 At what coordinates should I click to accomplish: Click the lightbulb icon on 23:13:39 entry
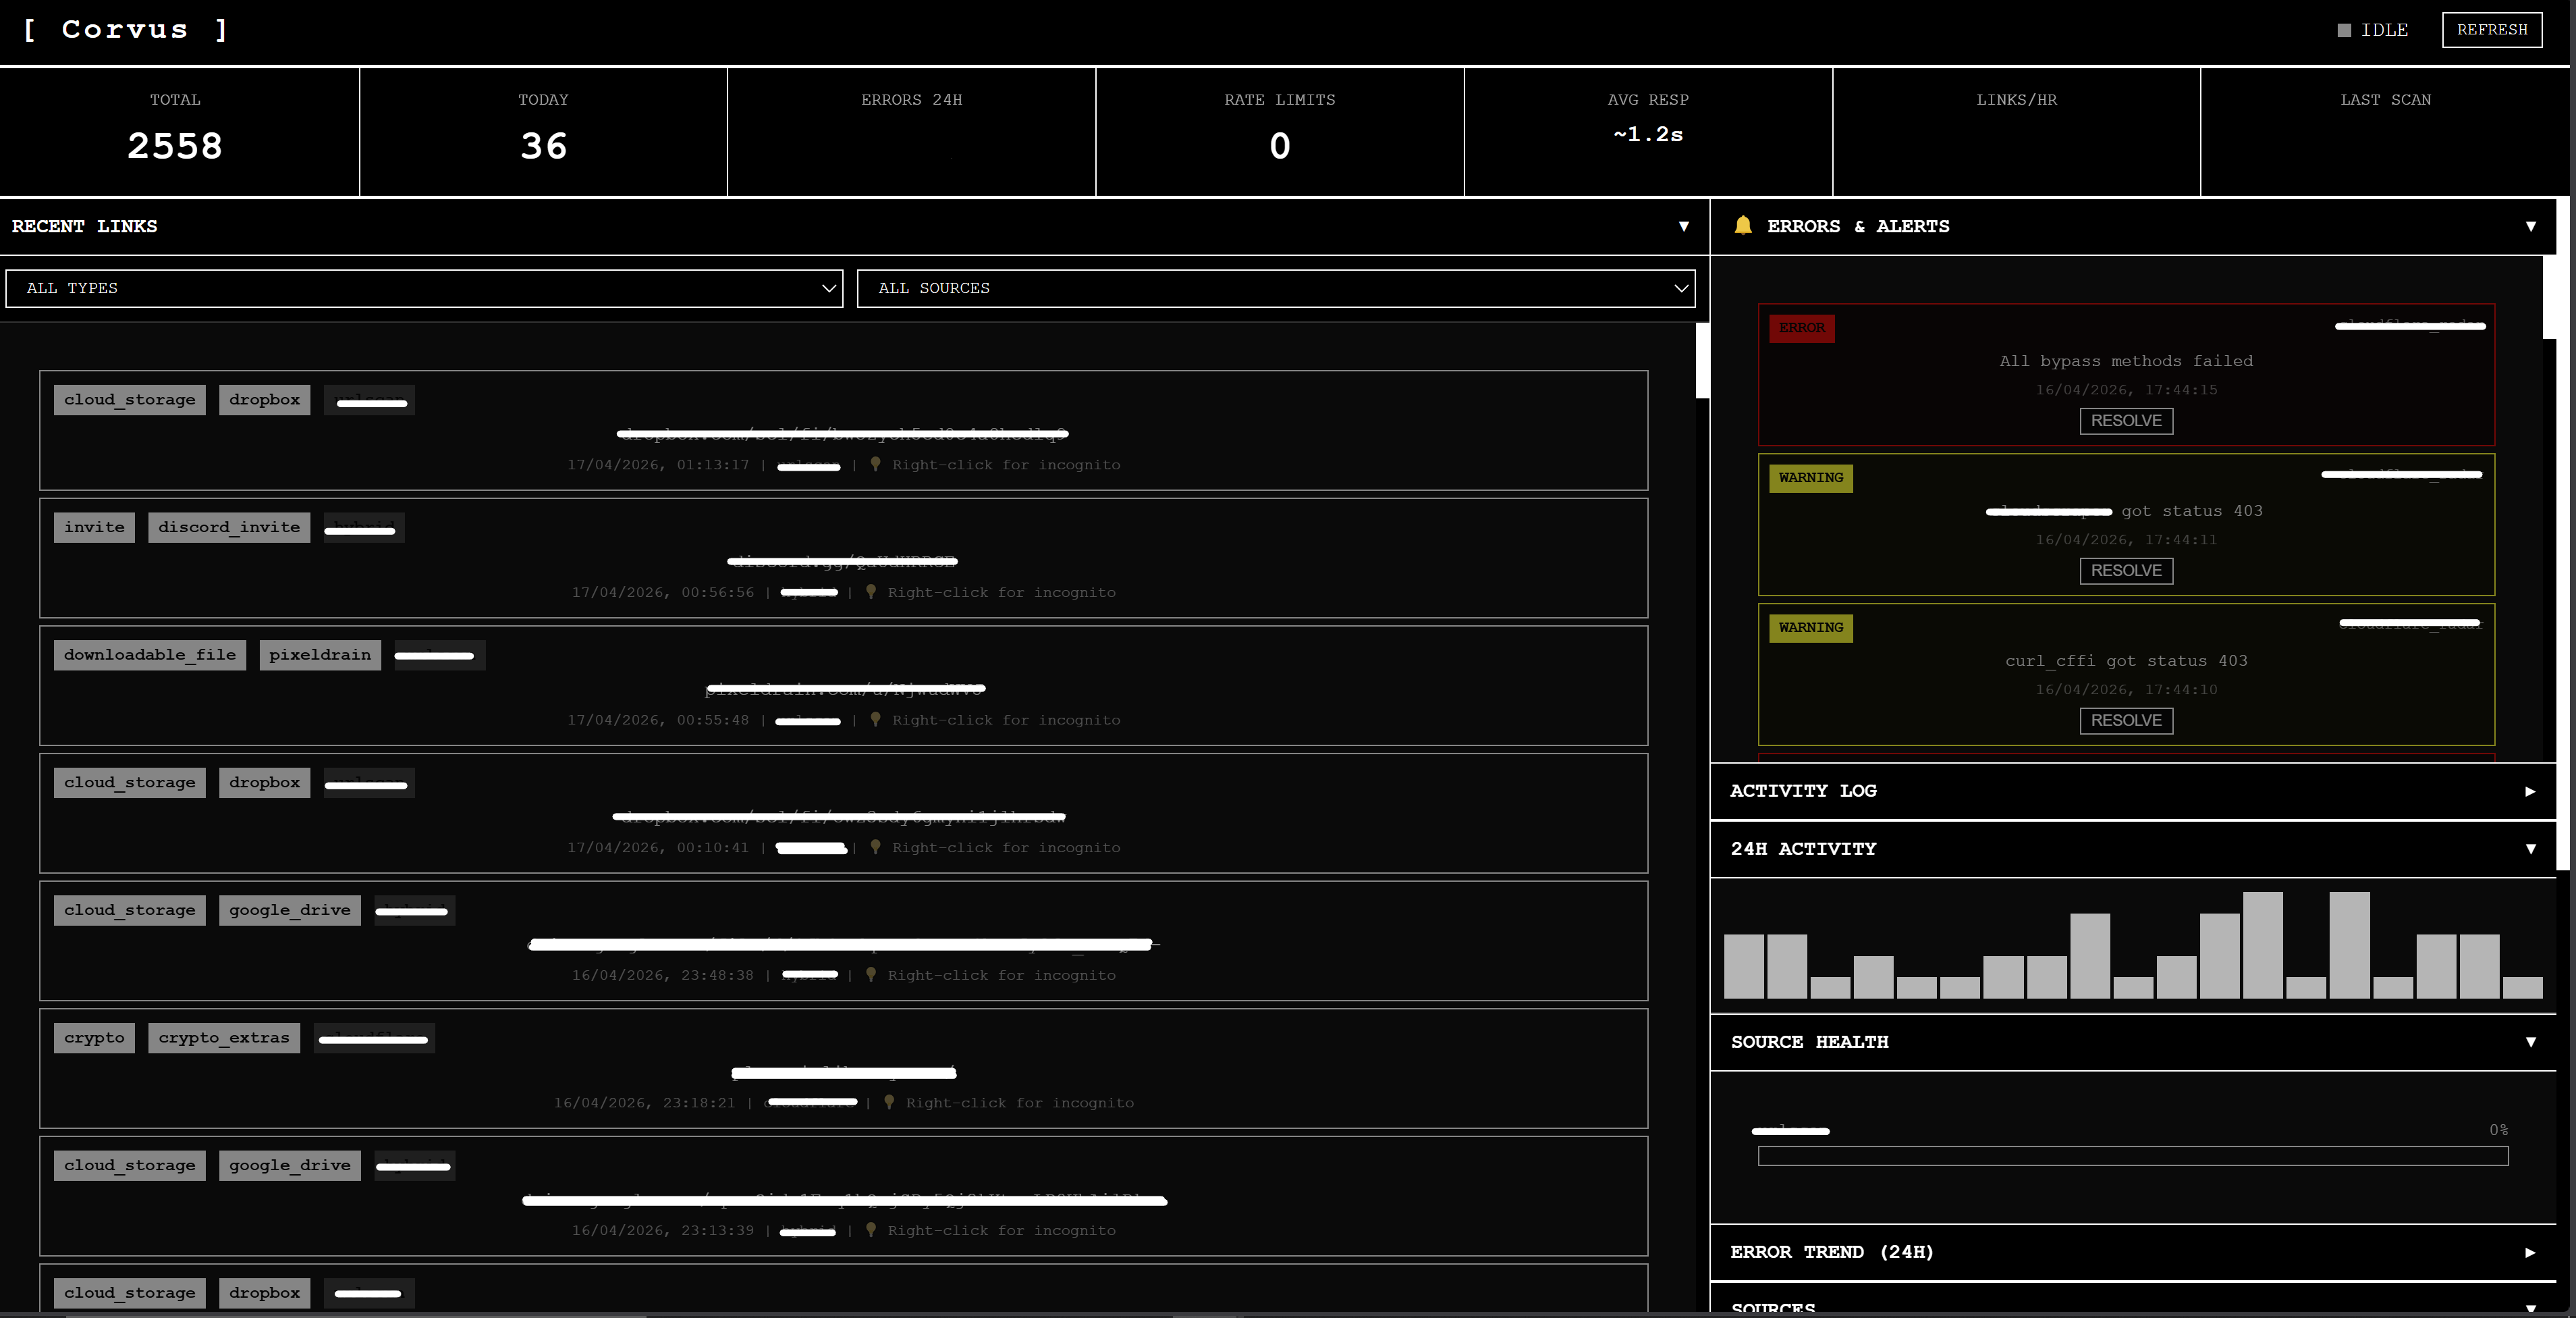pos(871,1230)
